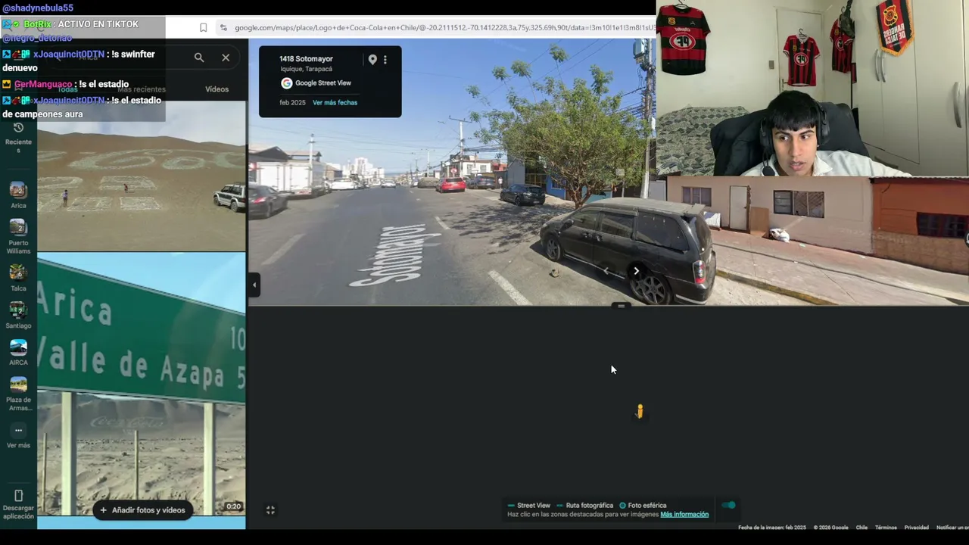Open the Talca place icon
Image resolution: width=969 pixels, height=545 pixels.
coord(18,272)
